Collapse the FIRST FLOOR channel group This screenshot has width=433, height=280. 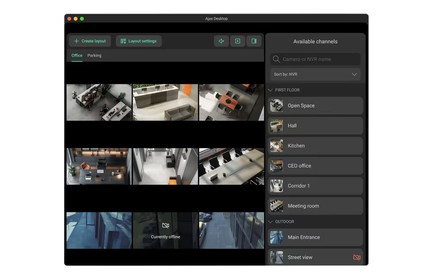(271, 90)
